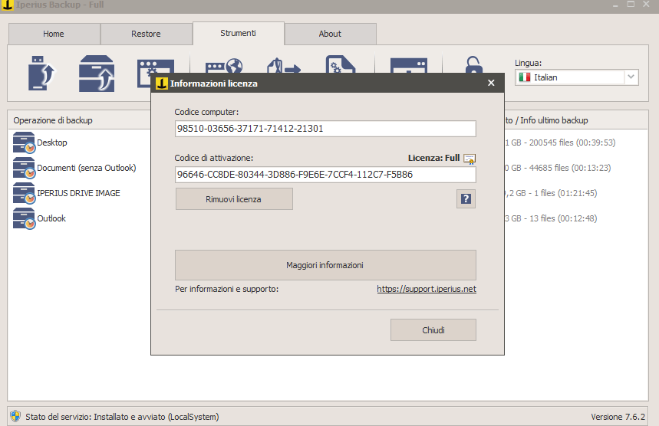
Task: Click the window panel toolbar icon
Action: 409,65
